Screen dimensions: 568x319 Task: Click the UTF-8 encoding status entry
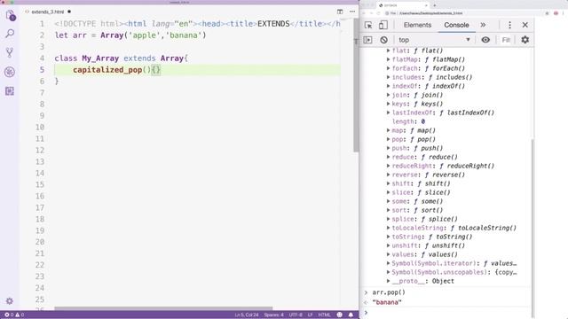coord(296,315)
